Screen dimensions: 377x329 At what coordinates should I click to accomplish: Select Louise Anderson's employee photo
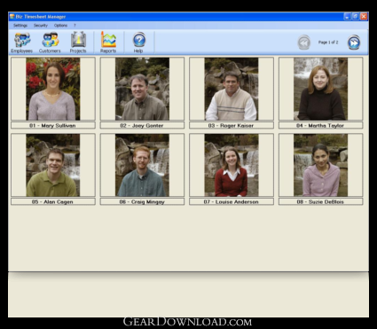(232, 165)
